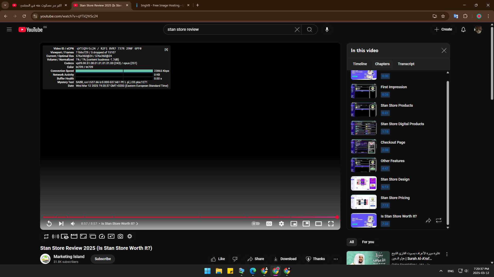This screenshot has height=277, width=494.
Task: Open the account avatar menu
Action: click(x=478, y=29)
